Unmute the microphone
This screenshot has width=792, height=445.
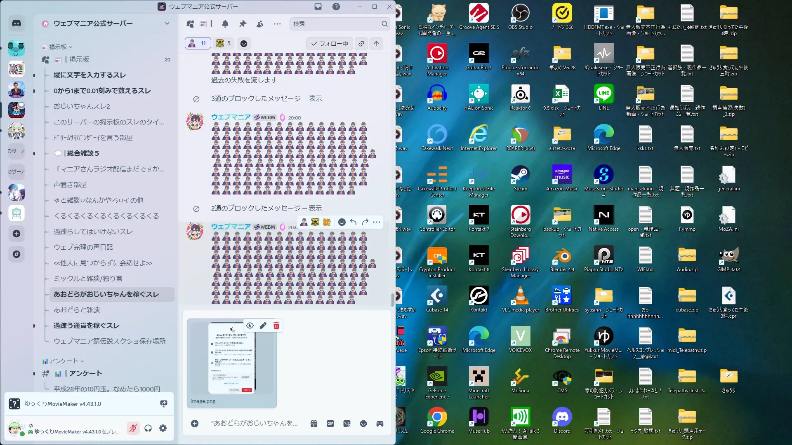(x=133, y=429)
